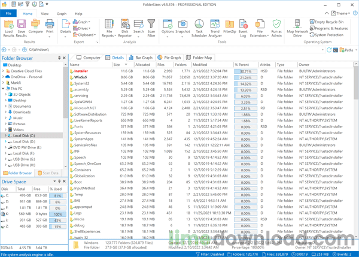Open the Task Scheduler
This screenshot has width=359, height=257.
[x=199, y=28]
